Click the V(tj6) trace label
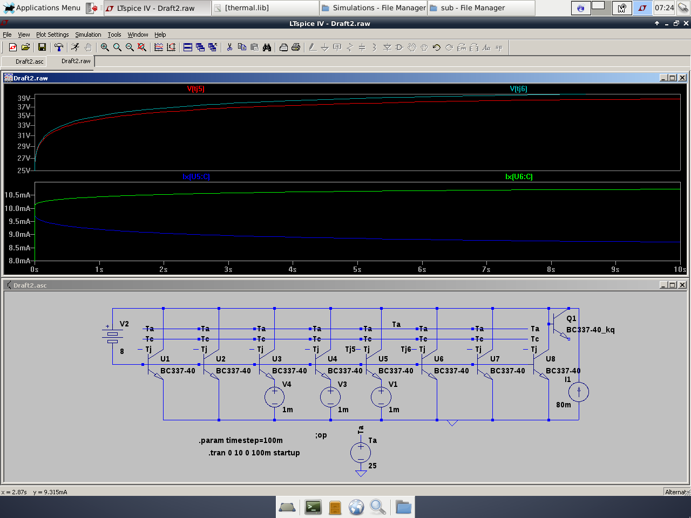Screen dimensions: 691x518 click(x=519, y=89)
